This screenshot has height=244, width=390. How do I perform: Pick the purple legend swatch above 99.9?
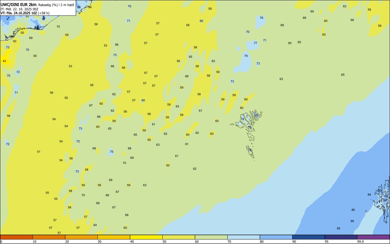373,237
